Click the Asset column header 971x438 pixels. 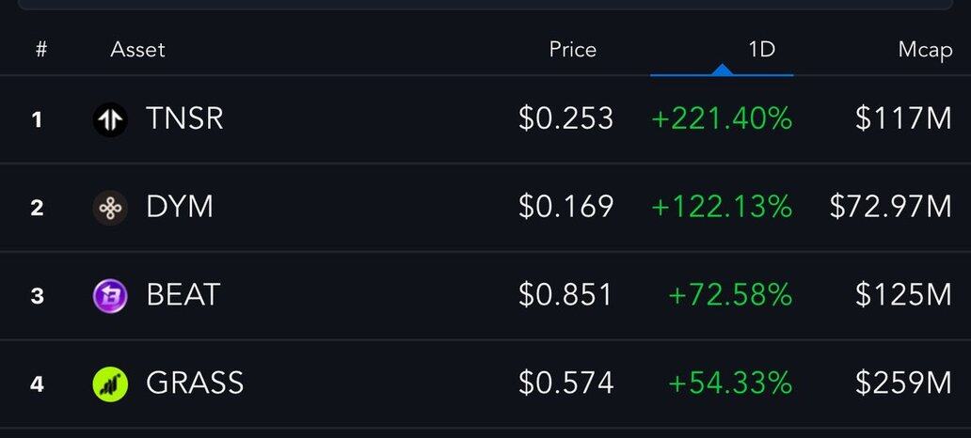[137, 50]
